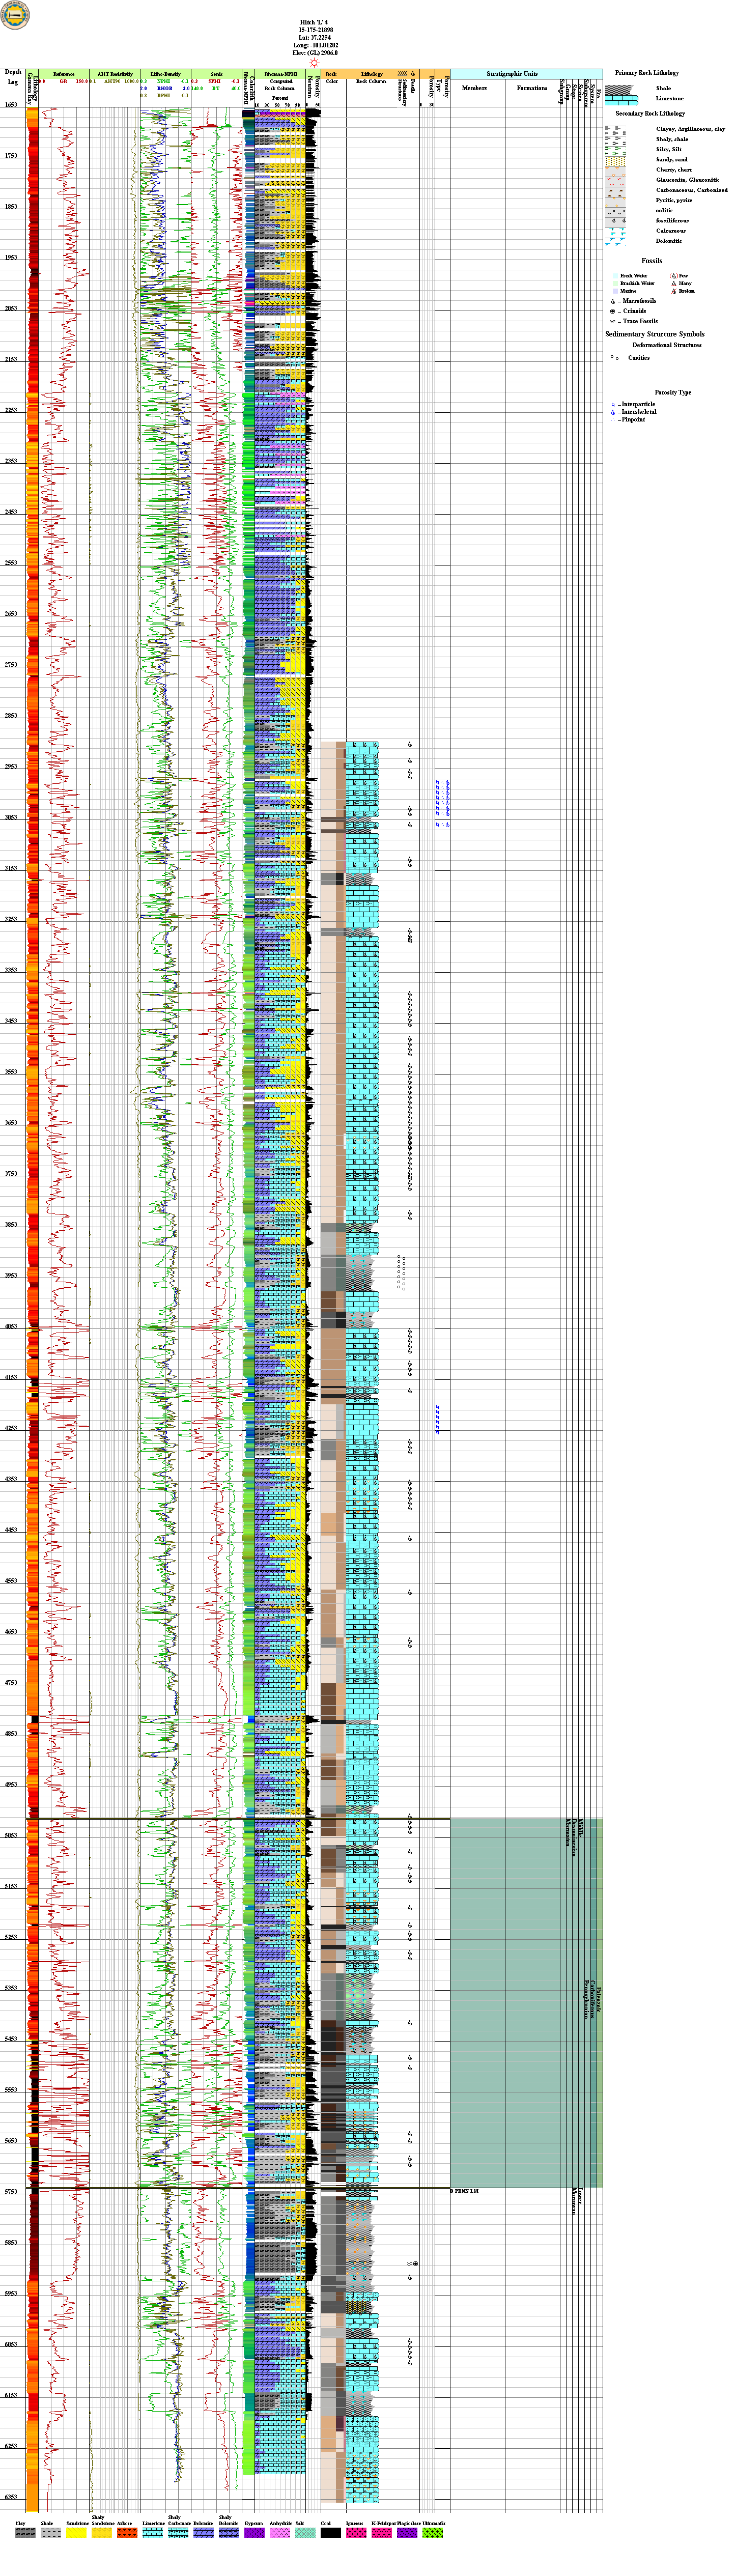Select the Shale primary lithology pattern

pos(619,89)
